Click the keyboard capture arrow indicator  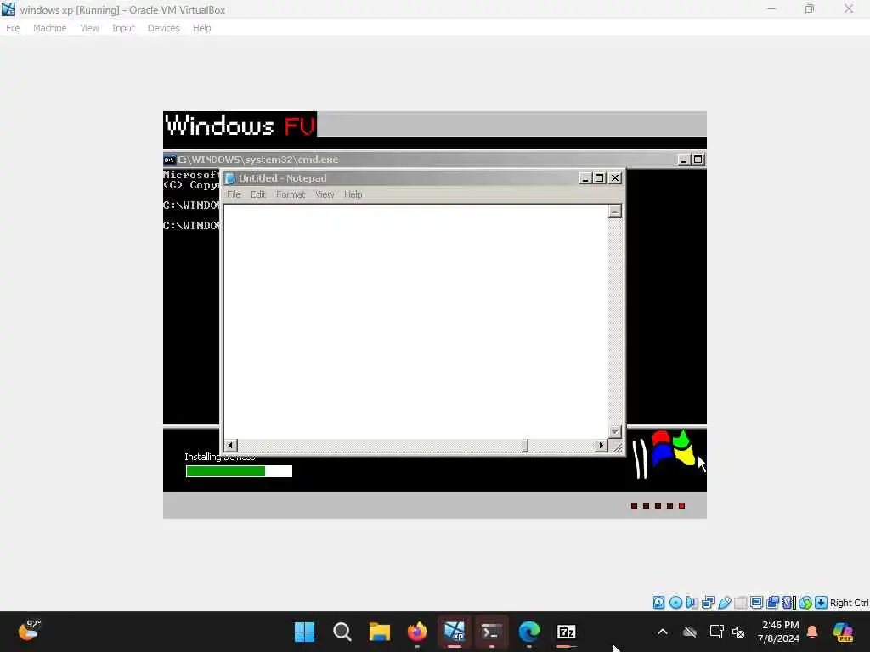click(x=822, y=603)
